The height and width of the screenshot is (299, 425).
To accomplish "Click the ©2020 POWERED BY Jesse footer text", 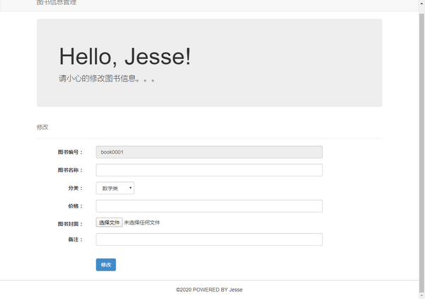I will click(x=209, y=290).
